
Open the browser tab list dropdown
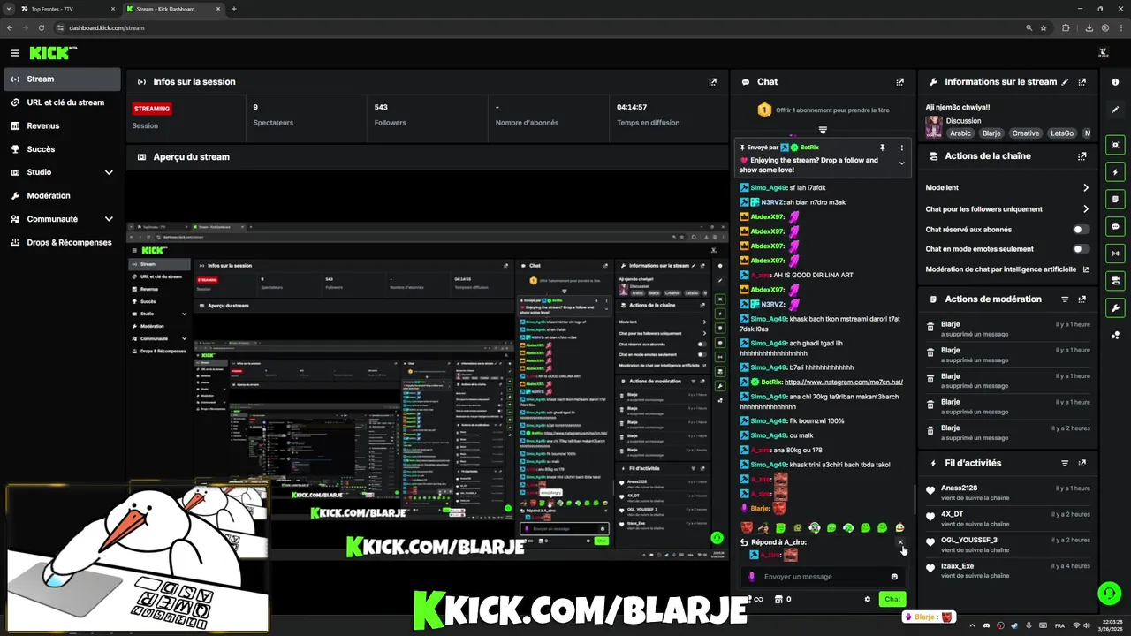(x=9, y=9)
